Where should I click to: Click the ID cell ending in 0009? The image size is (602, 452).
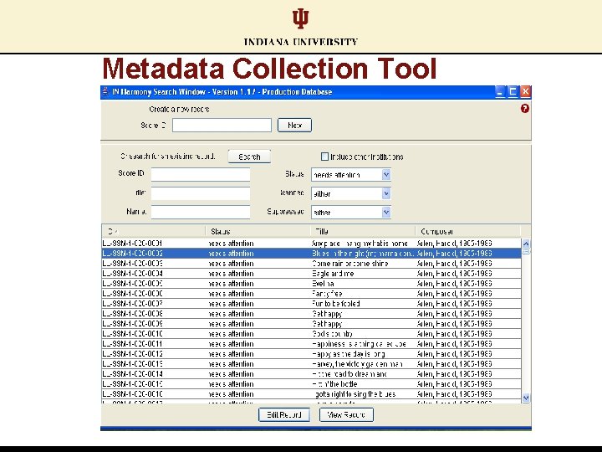[154, 324]
